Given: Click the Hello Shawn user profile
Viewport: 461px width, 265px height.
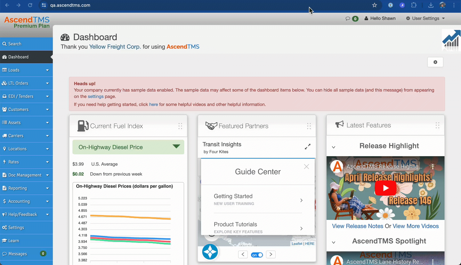Looking at the screenshot, I should coord(380,19).
